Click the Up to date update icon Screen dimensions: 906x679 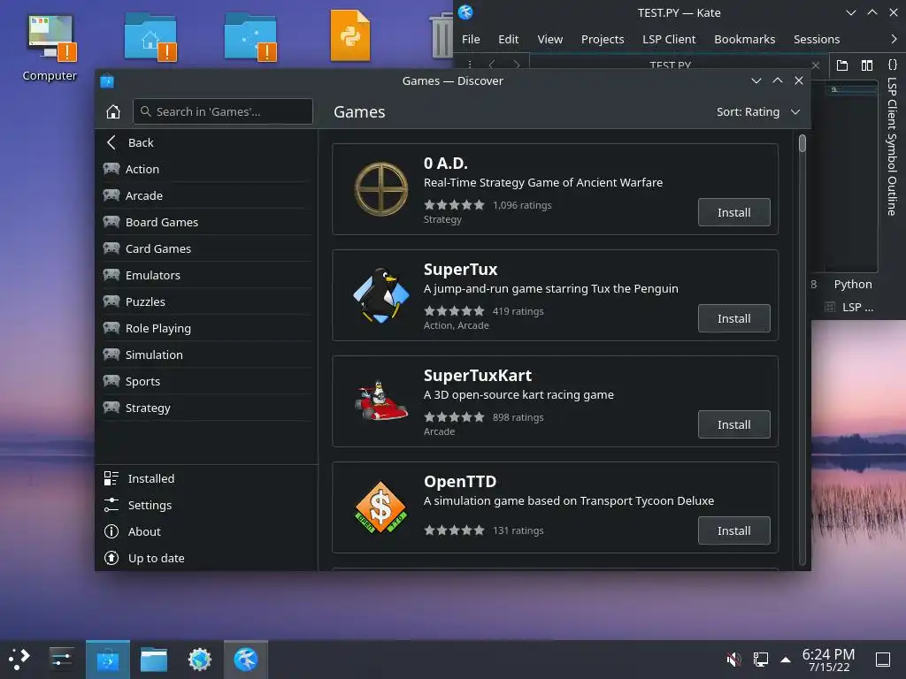[111, 558]
